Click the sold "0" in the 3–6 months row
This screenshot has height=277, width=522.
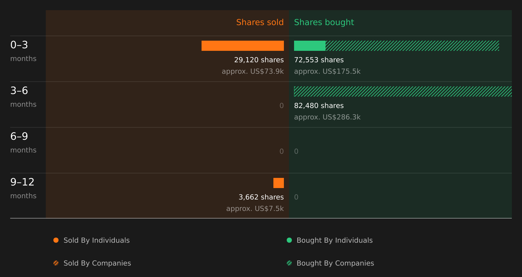282,105
